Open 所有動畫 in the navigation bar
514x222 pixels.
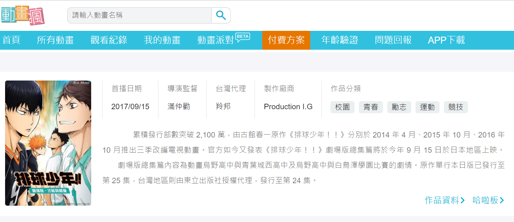tap(55, 40)
